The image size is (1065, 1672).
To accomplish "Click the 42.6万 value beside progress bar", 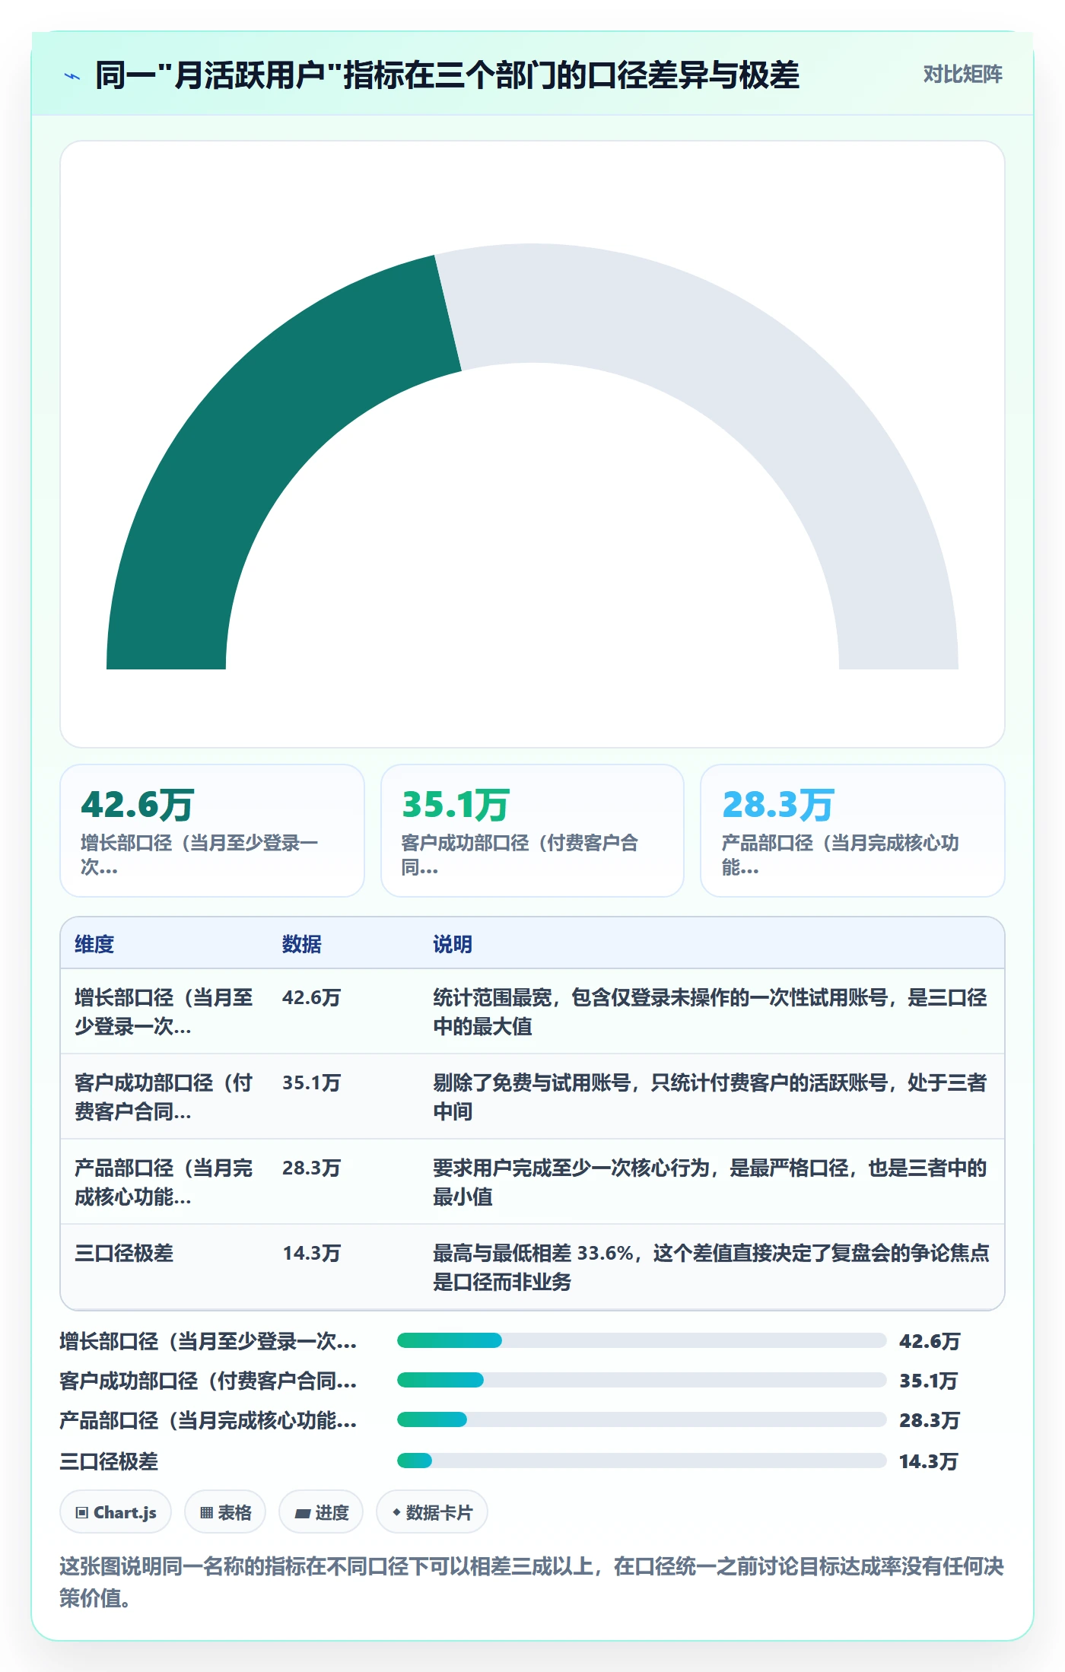I will click(x=930, y=1340).
